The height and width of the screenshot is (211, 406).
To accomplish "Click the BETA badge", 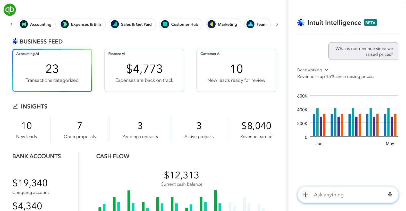I will pos(370,23).
